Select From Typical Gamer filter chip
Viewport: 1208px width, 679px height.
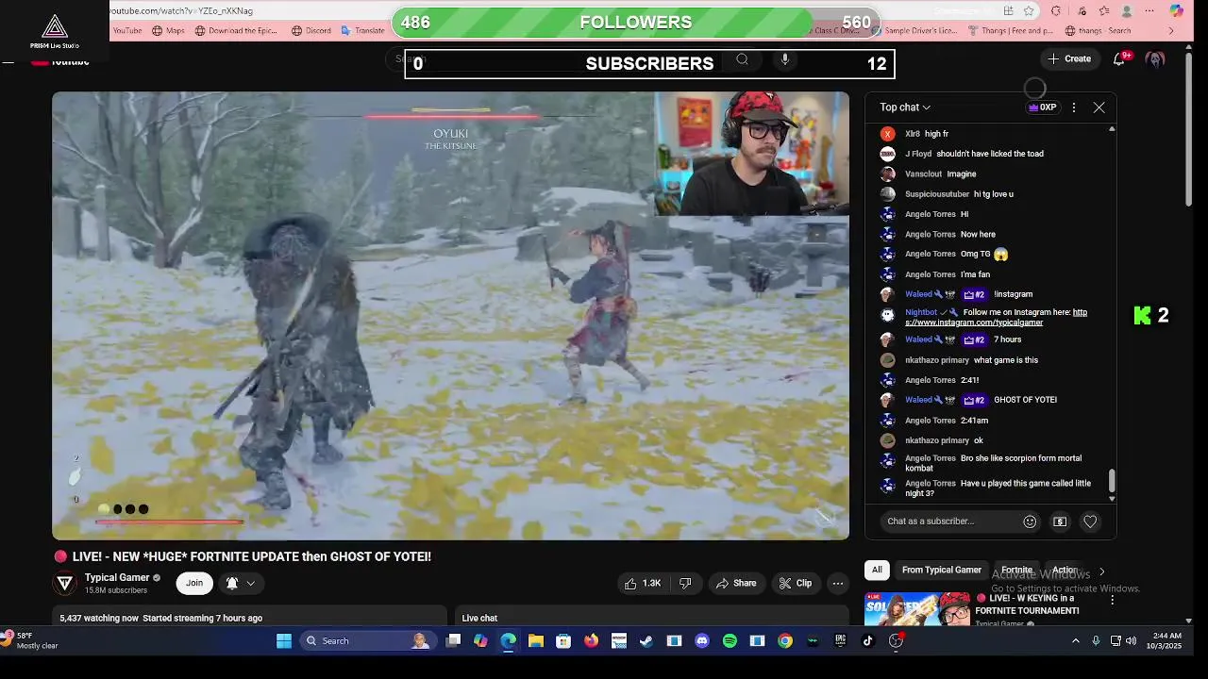[x=941, y=571]
